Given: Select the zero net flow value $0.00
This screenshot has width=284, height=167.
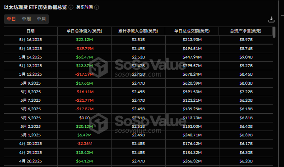Looking at the screenshot, I should click(84, 118).
